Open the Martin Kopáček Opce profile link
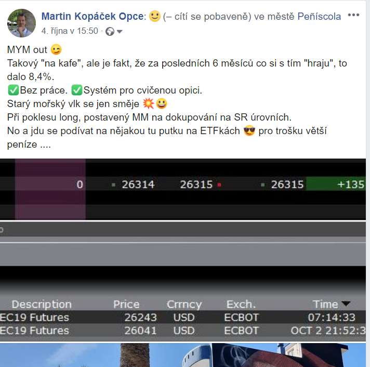 (x=92, y=16)
